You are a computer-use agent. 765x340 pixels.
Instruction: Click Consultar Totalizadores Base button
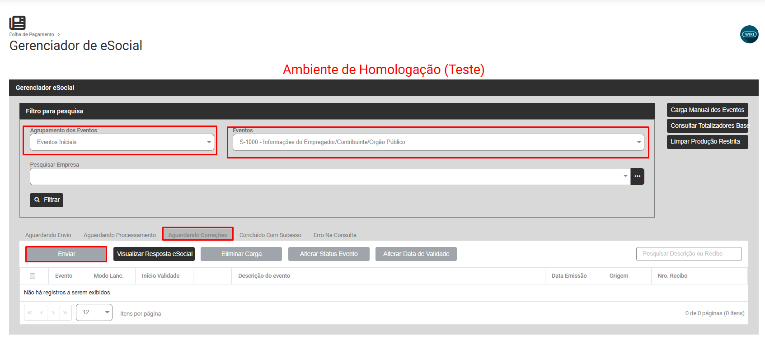(708, 126)
